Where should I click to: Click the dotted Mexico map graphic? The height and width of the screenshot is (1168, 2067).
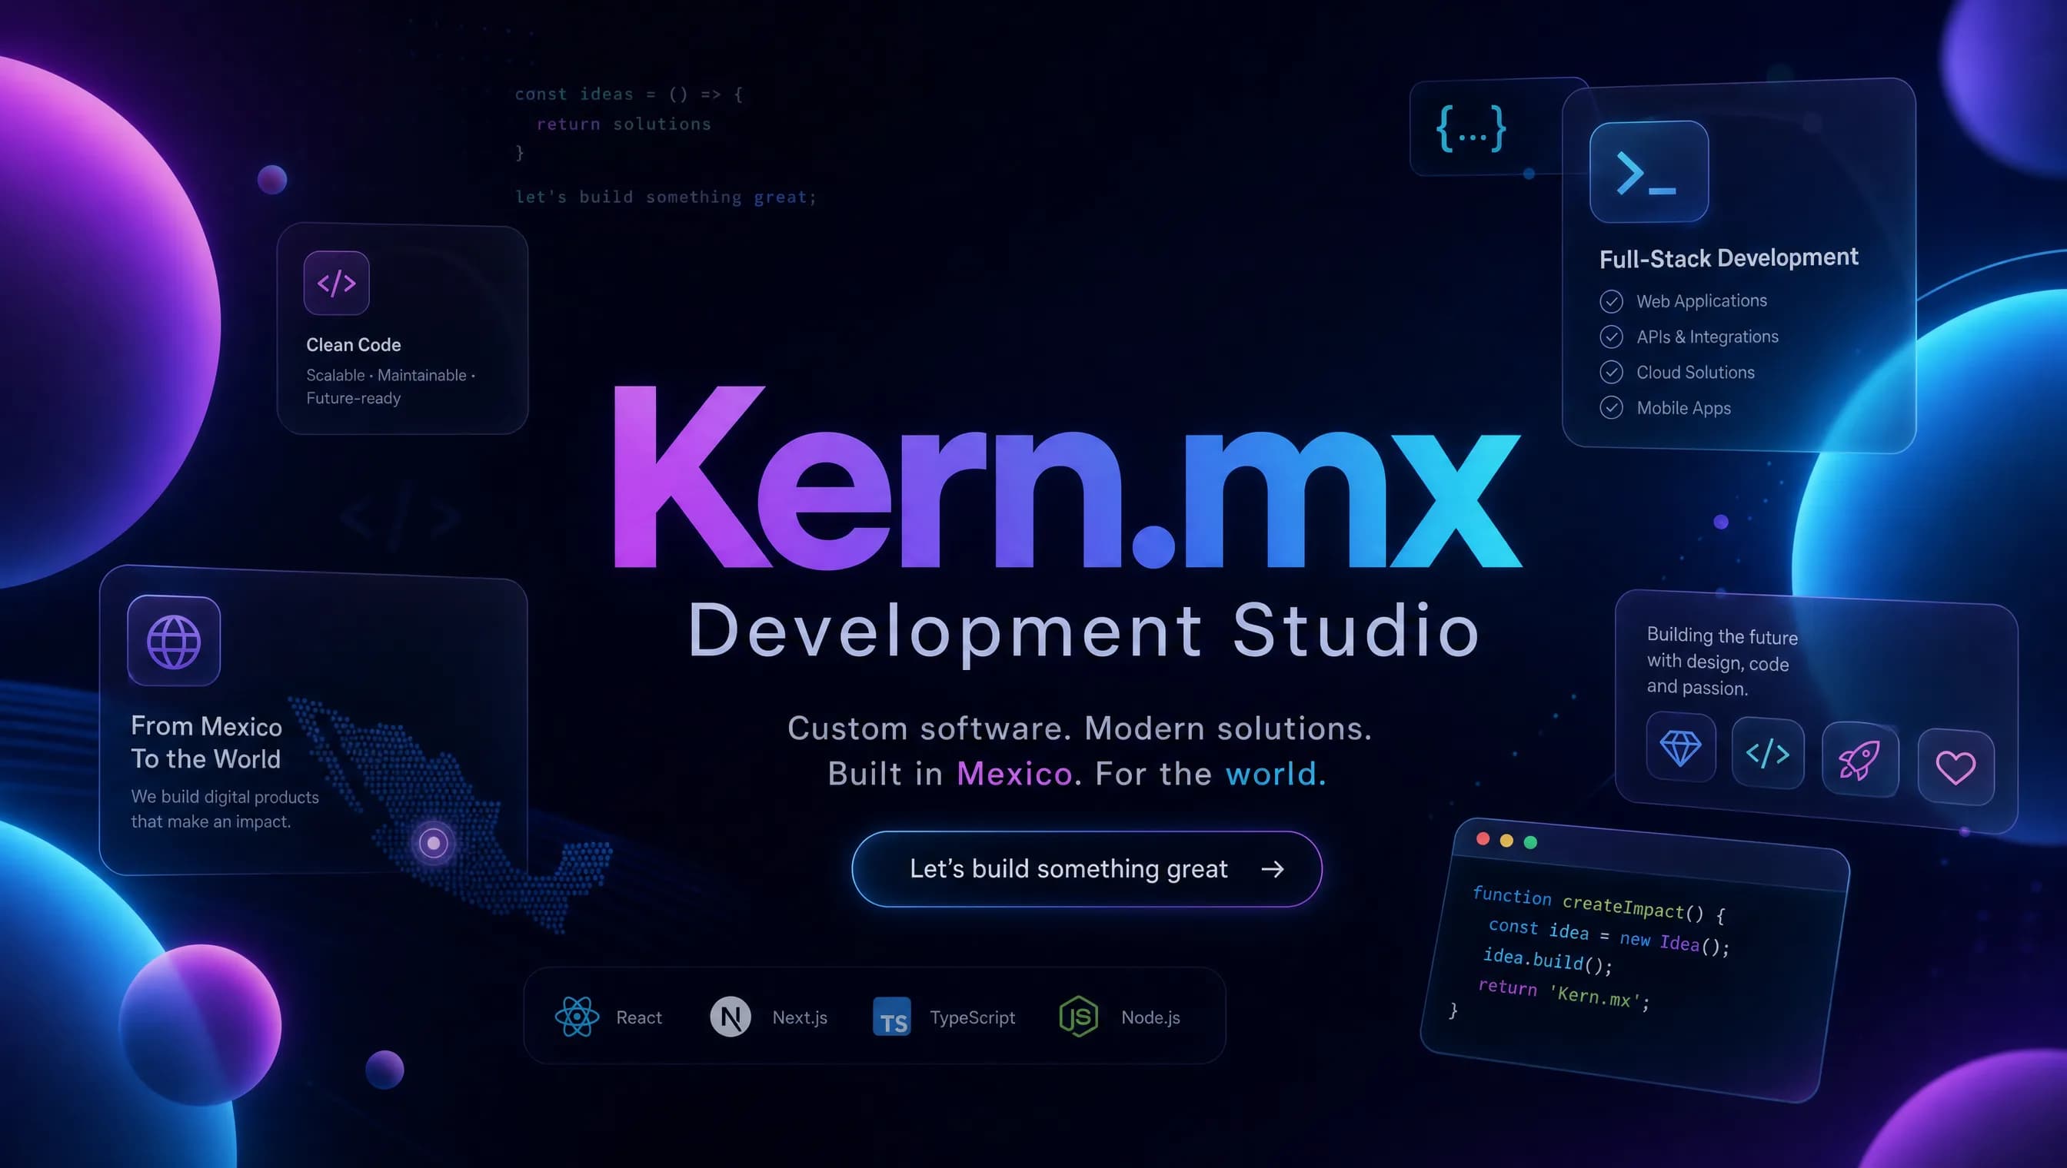tap(450, 815)
